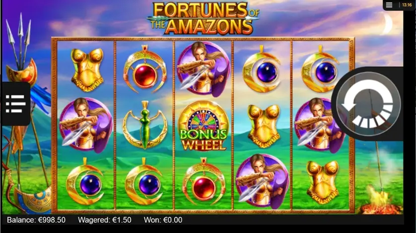
Task: Open the left side list menu
Action: [x=15, y=104]
